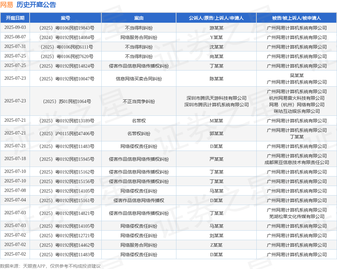Select plaintiff 郭某某
Viewport: 337px width, 269px height.
point(217,134)
